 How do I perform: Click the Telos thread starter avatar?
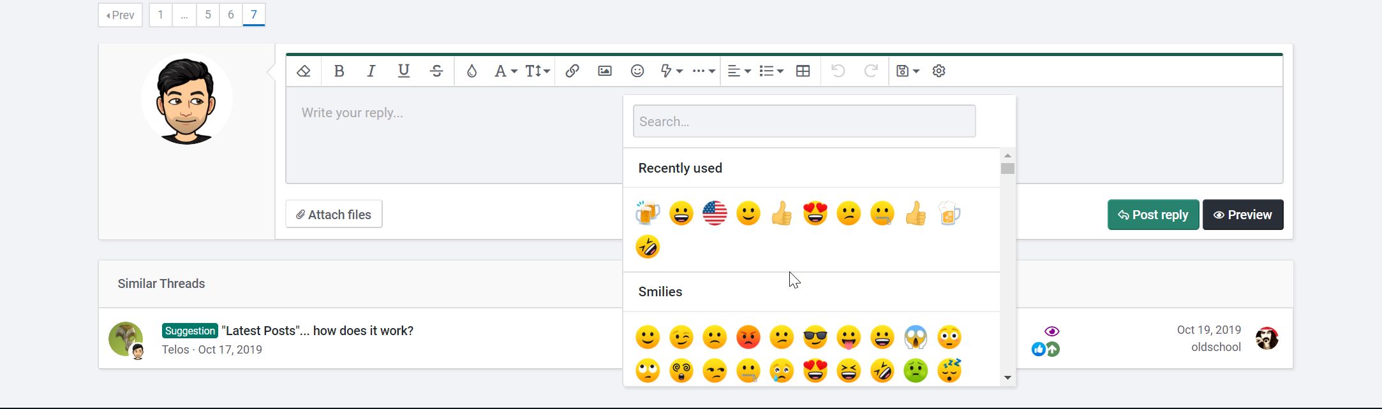coord(126,339)
